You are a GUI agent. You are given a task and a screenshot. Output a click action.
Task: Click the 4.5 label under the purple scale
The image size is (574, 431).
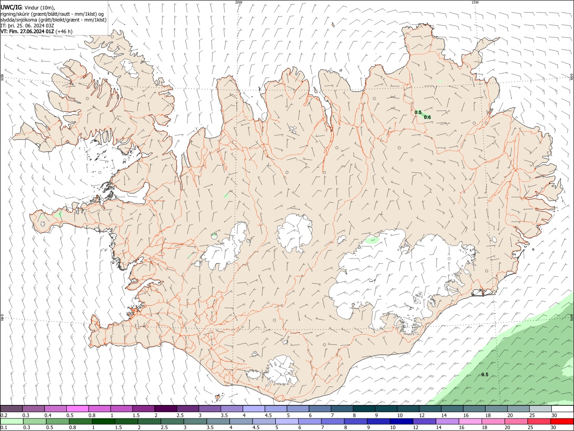click(268, 415)
